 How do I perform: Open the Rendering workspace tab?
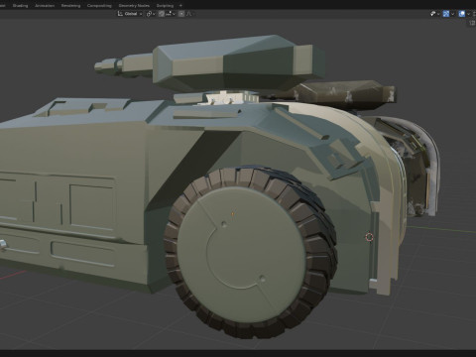[x=70, y=6]
